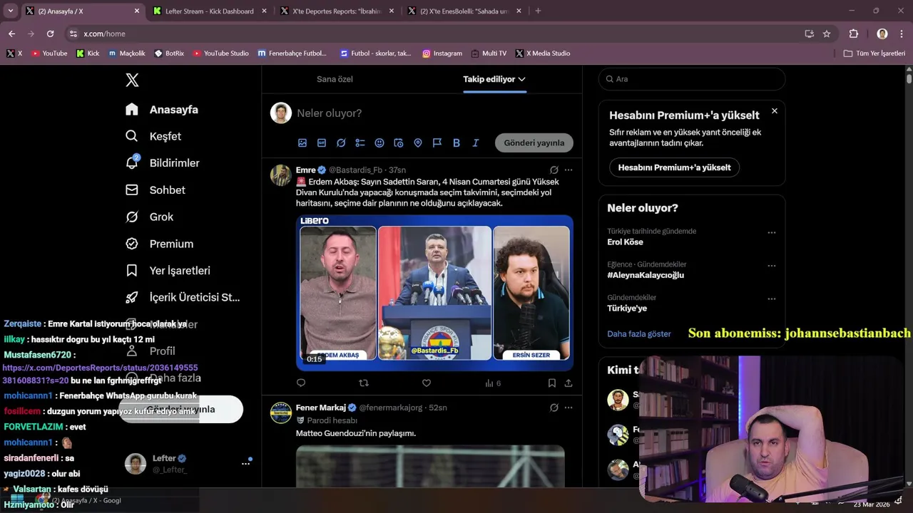Viewport: 913px width, 513px height.
Task: Bookmark Emre's post
Action: (x=552, y=383)
